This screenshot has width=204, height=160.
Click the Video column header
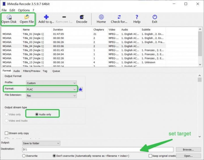click(x=114, y=30)
